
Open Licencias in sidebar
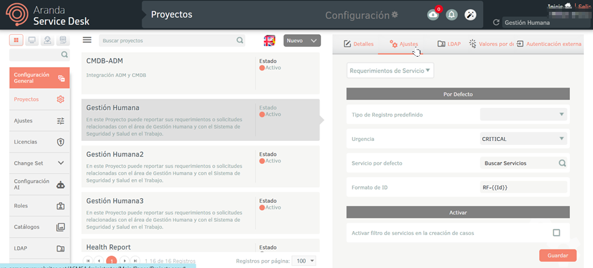pos(40,142)
